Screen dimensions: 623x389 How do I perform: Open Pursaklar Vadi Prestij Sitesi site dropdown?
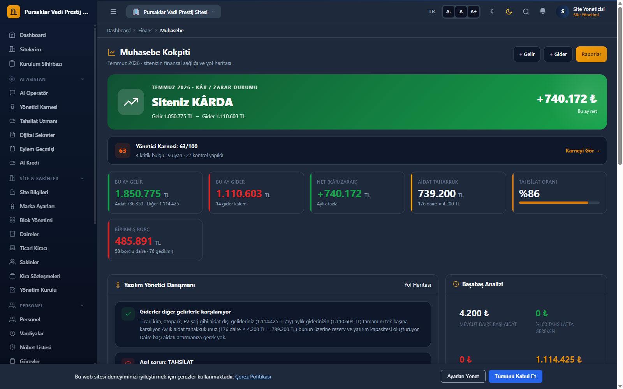174,12
